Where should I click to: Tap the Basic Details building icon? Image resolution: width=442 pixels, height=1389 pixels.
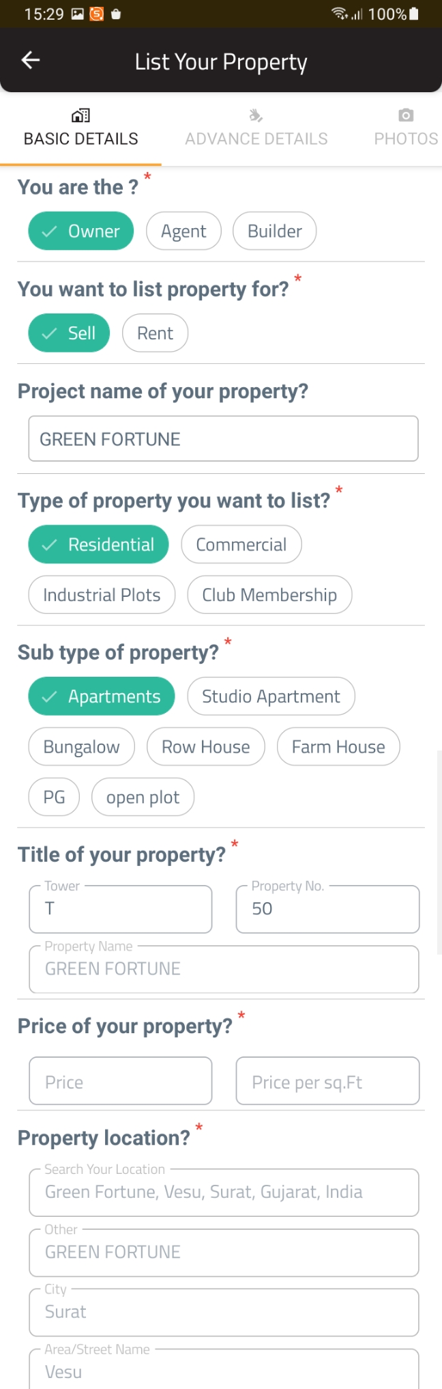pyautogui.click(x=80, y=115)
